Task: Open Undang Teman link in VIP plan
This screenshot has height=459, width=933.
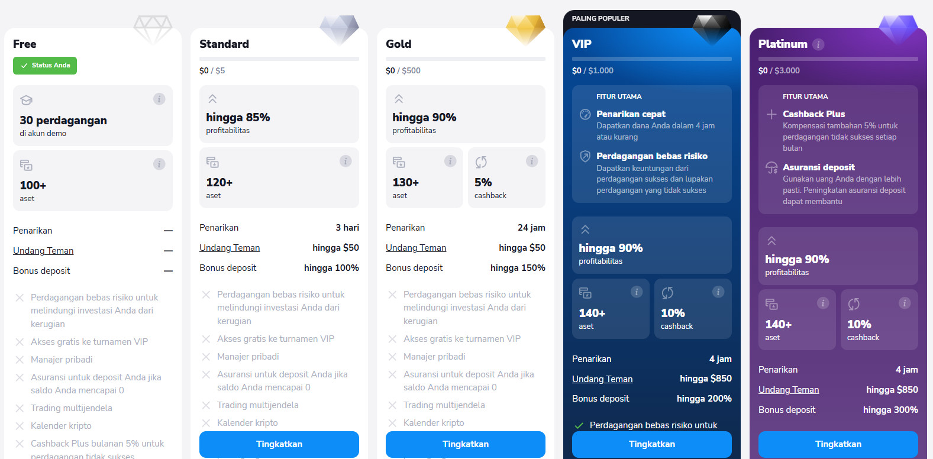Action: (602, 379)
